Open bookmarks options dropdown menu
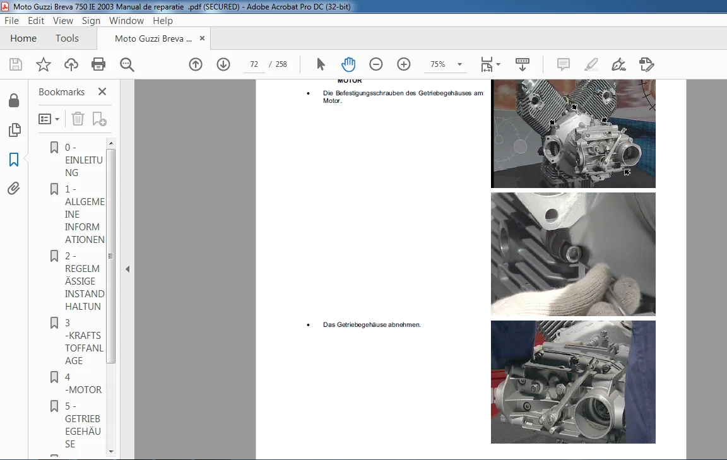727x460 pixels. click(x=49, y=119)
